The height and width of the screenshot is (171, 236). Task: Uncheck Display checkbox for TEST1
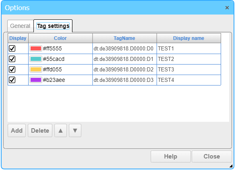[12, 48]
